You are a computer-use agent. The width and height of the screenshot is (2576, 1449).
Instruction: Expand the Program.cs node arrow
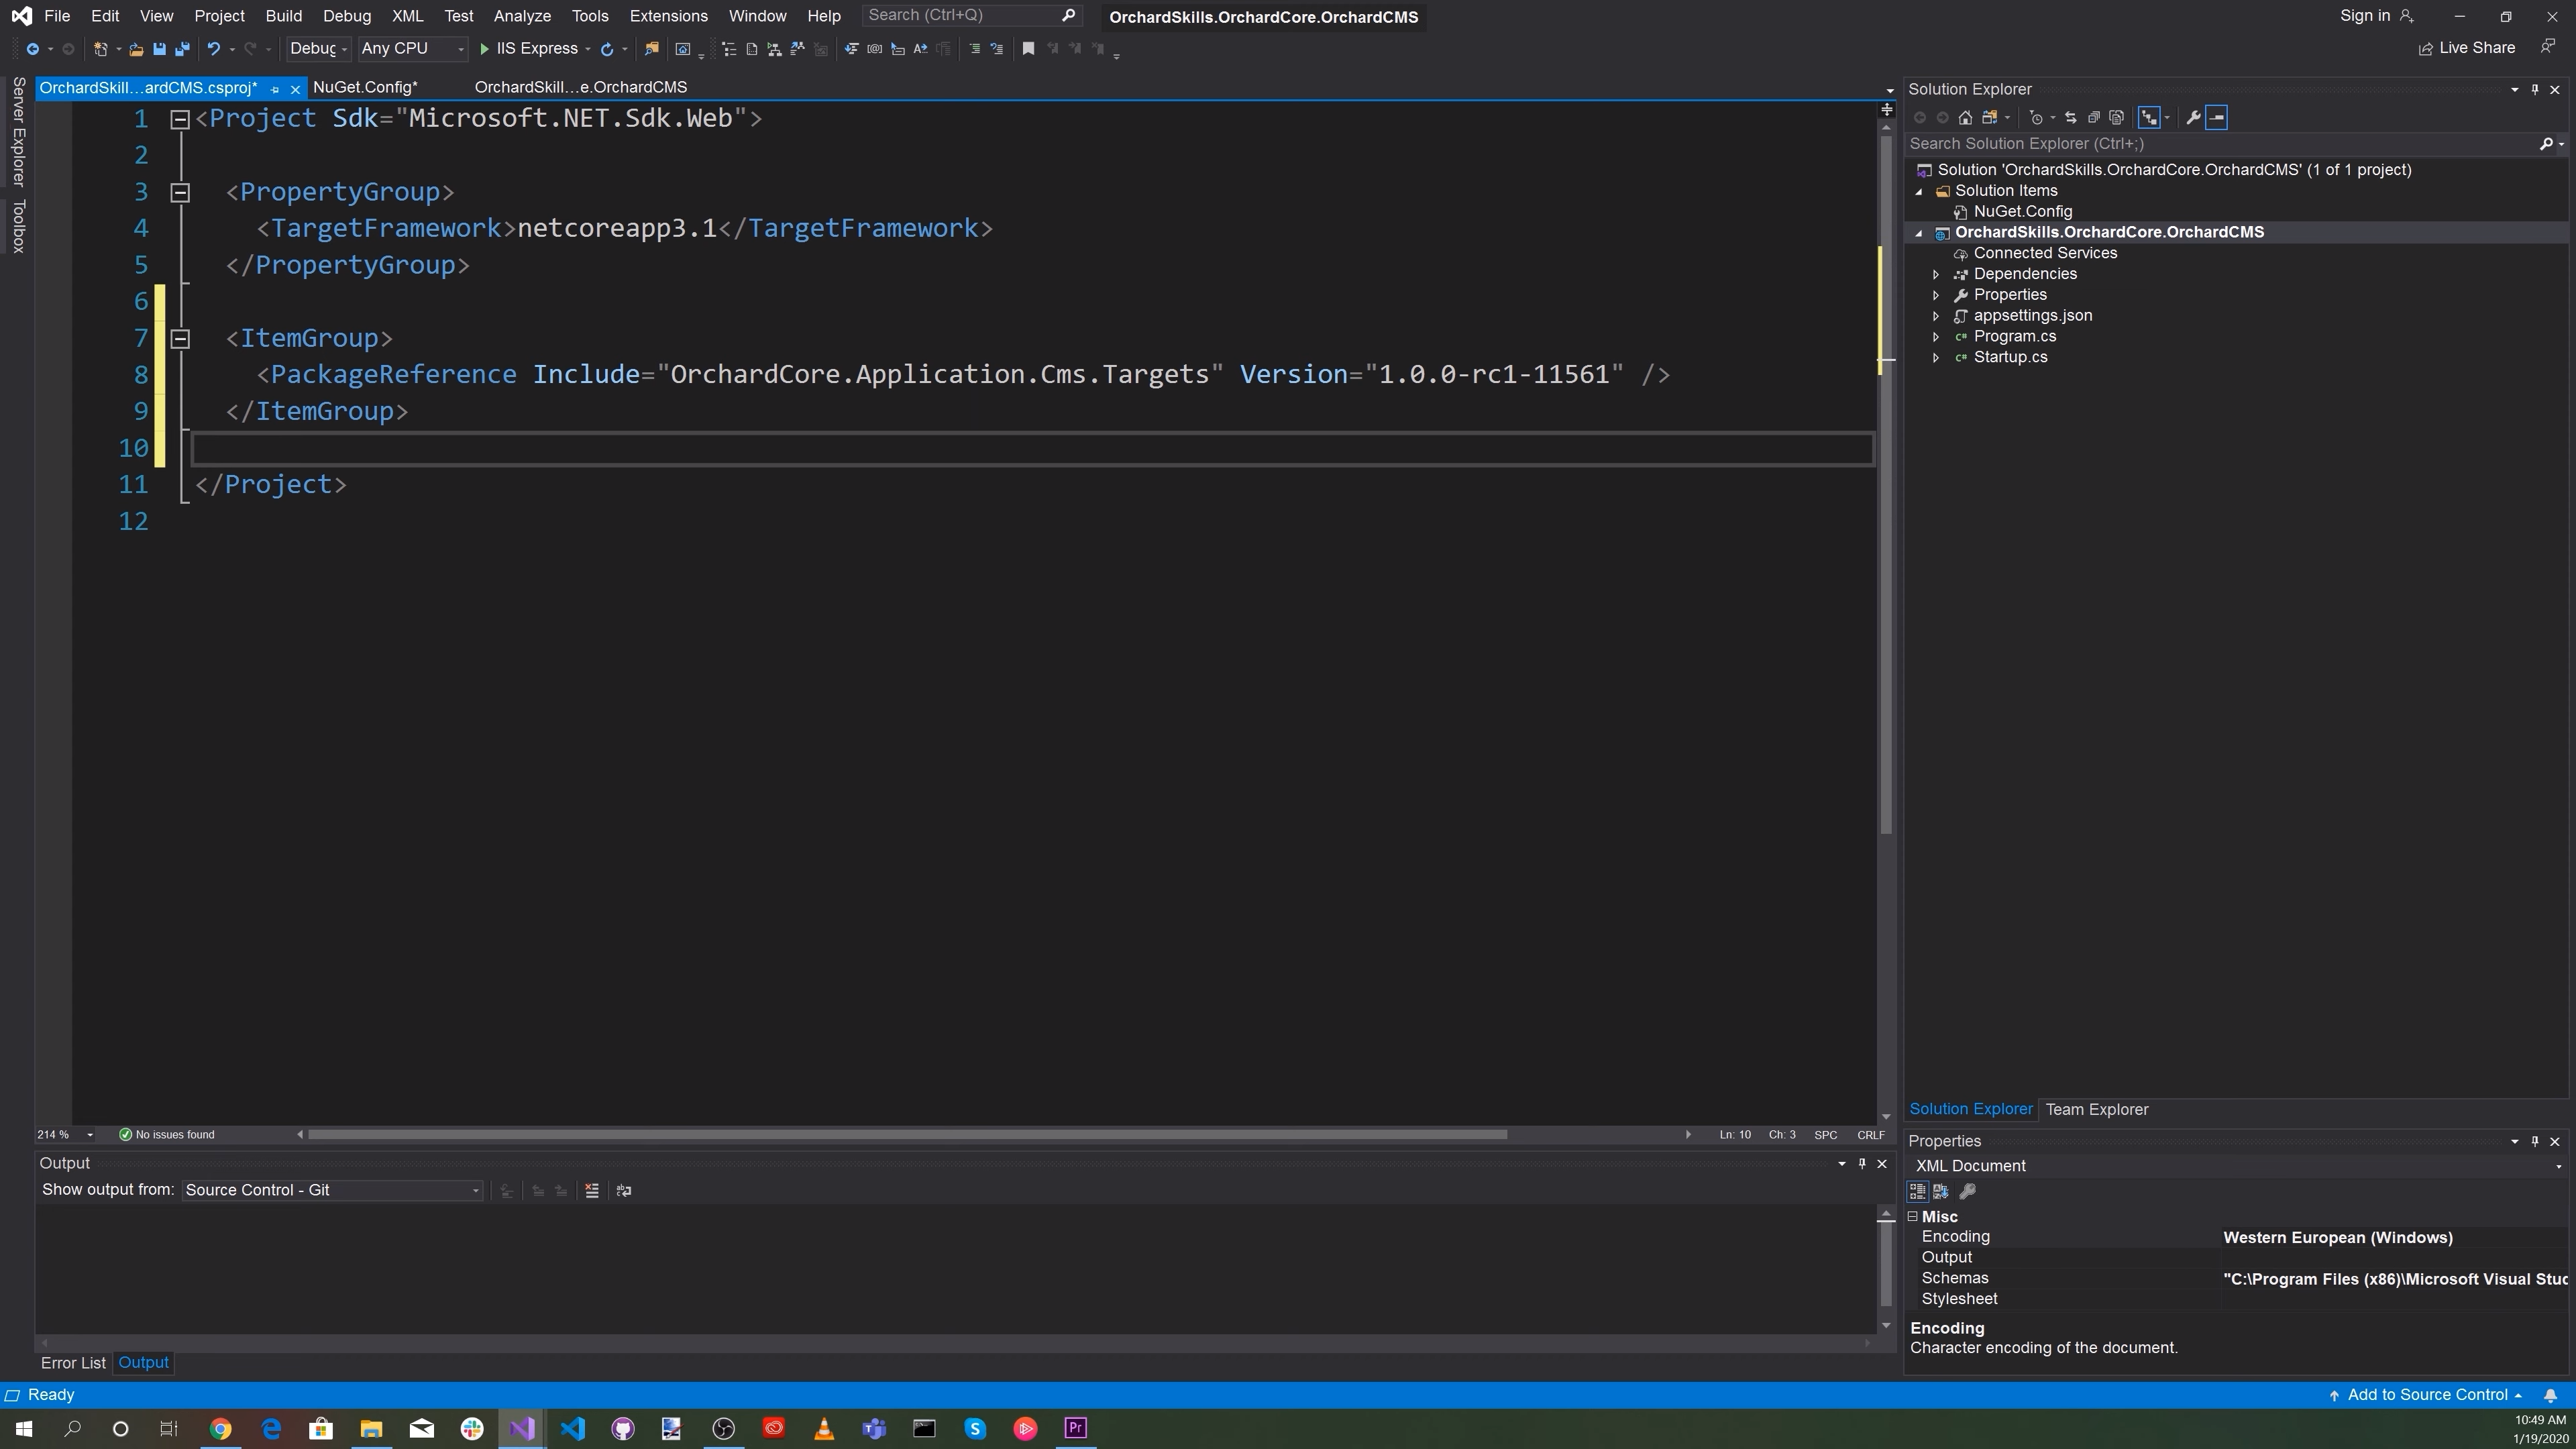coord(1936,337)
